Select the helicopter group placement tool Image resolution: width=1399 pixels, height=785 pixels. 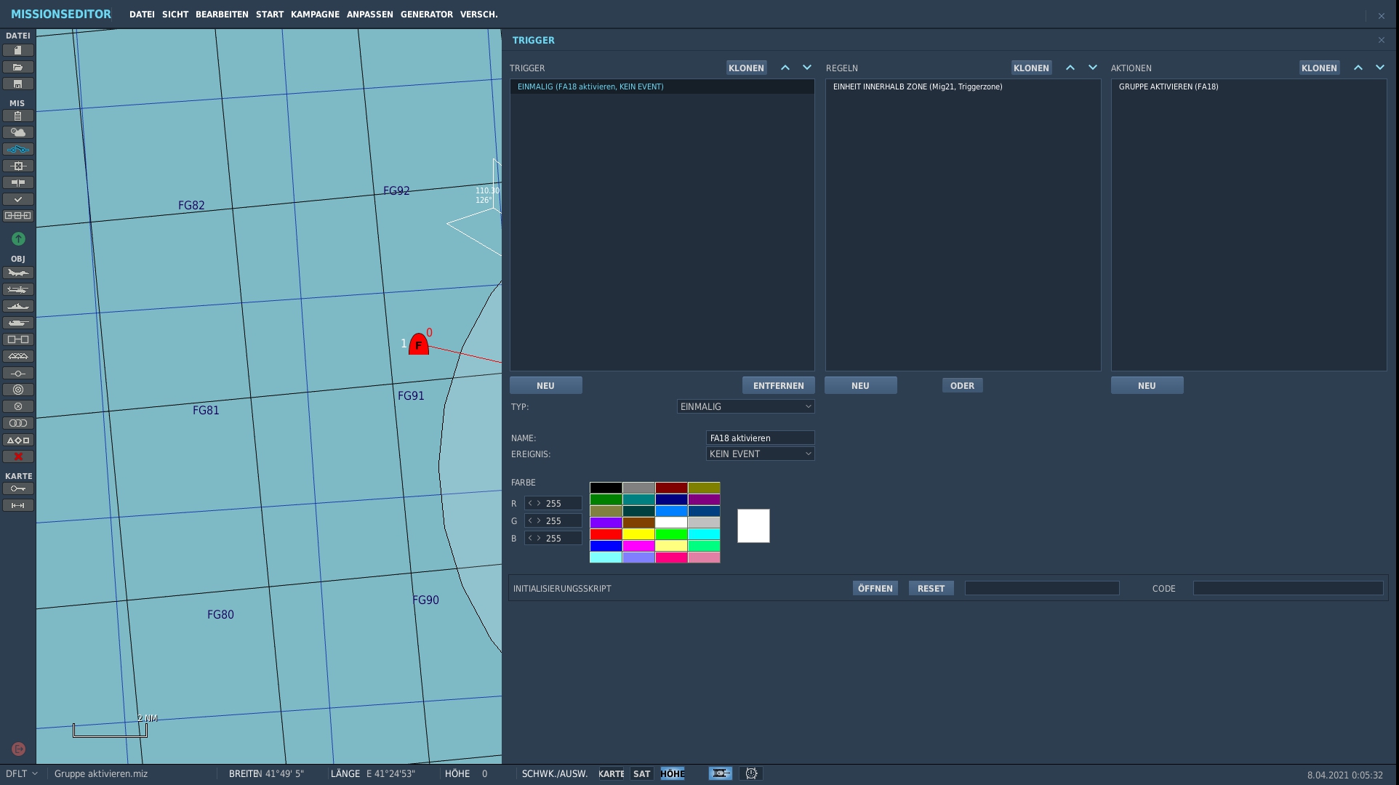click(18, 289)
